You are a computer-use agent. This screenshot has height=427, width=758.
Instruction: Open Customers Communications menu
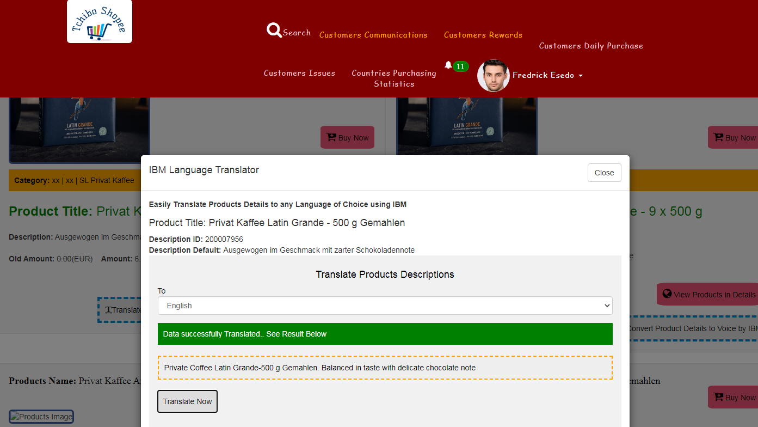pos(373,35)
